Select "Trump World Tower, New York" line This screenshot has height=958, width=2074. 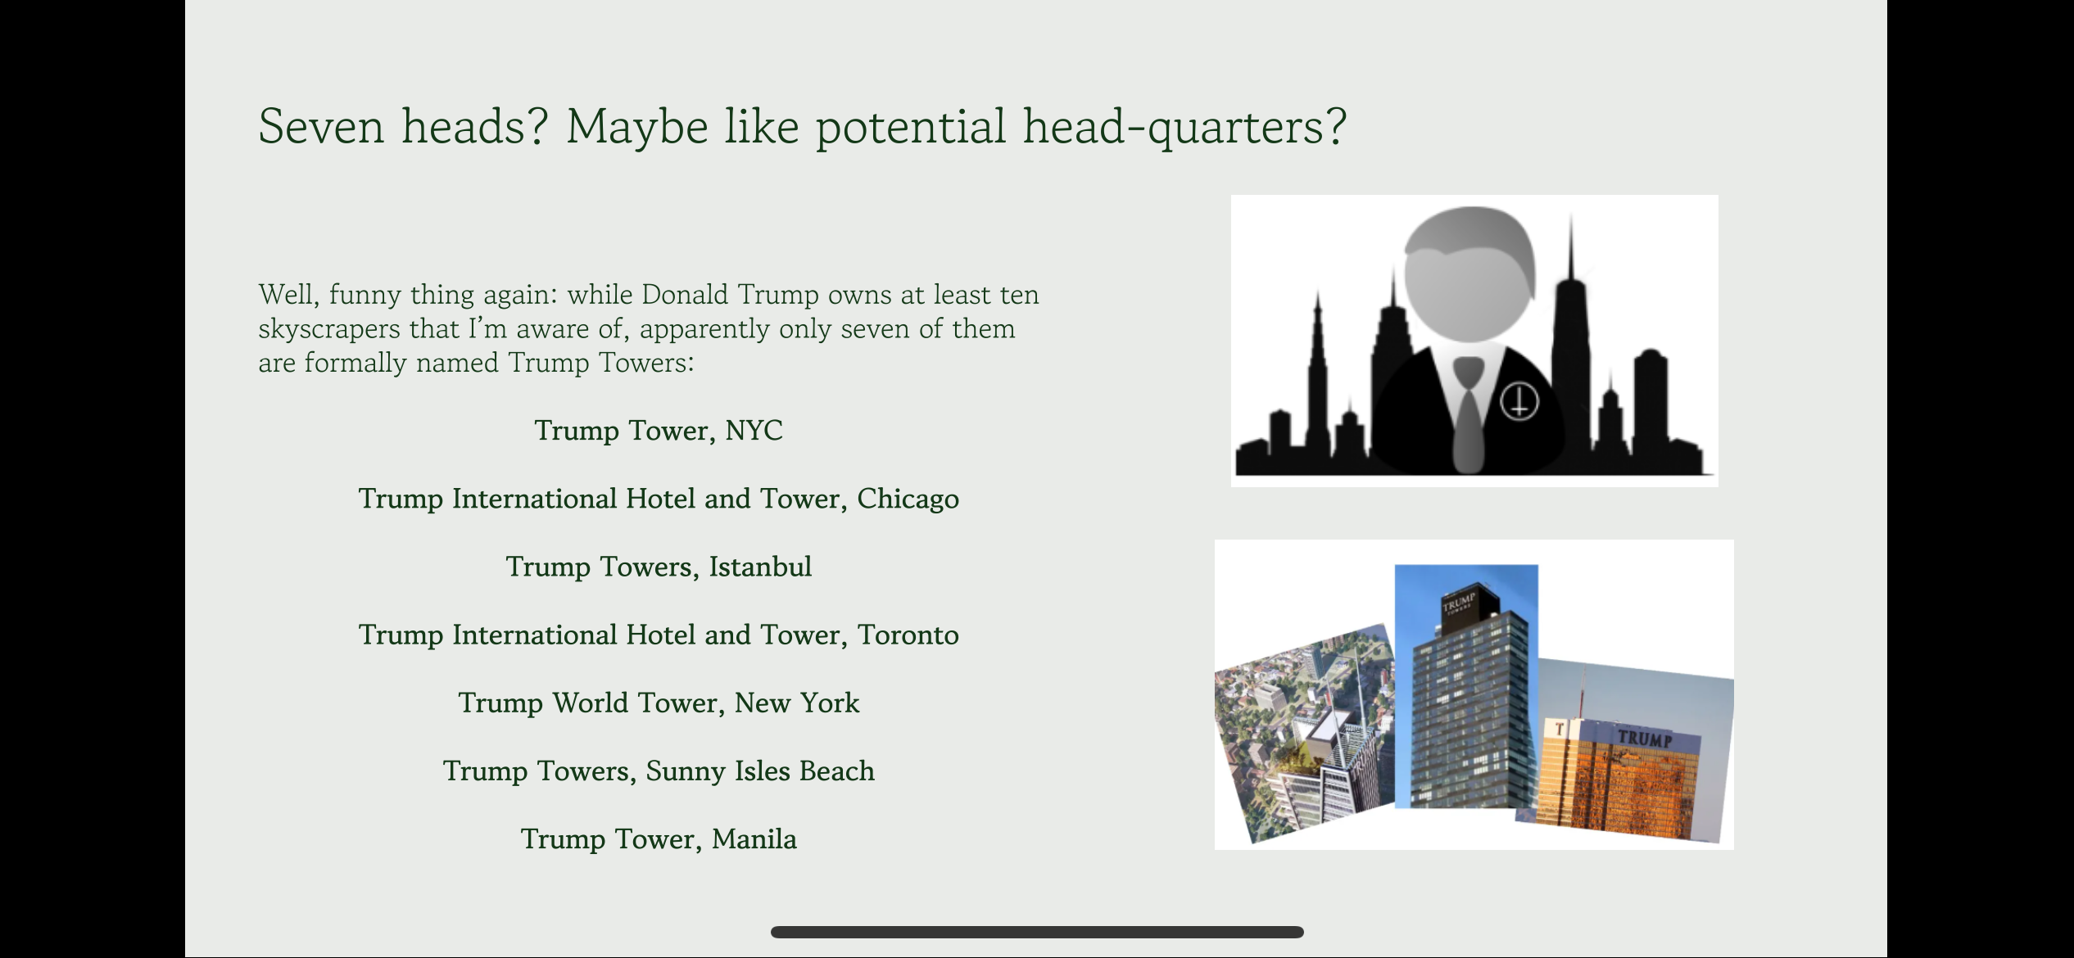(659, 703)
